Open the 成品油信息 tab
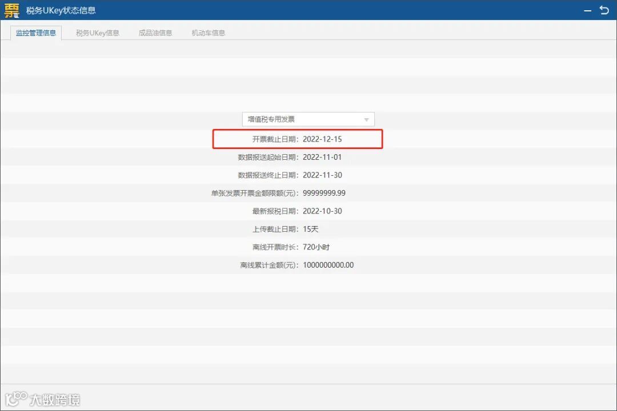Screen dimensions: 617x411 pyautogui.click(x=155, y=33)
